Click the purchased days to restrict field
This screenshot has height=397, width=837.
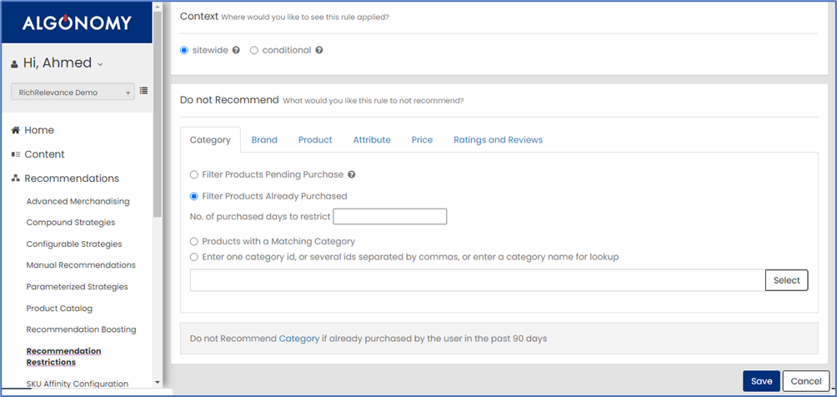[389, 217]
